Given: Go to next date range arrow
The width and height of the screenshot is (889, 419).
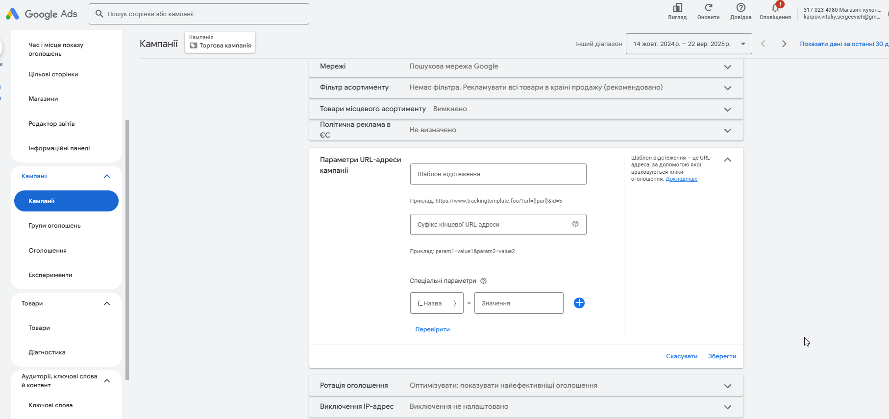Looking at the screenshot, I should pos(784,44).
